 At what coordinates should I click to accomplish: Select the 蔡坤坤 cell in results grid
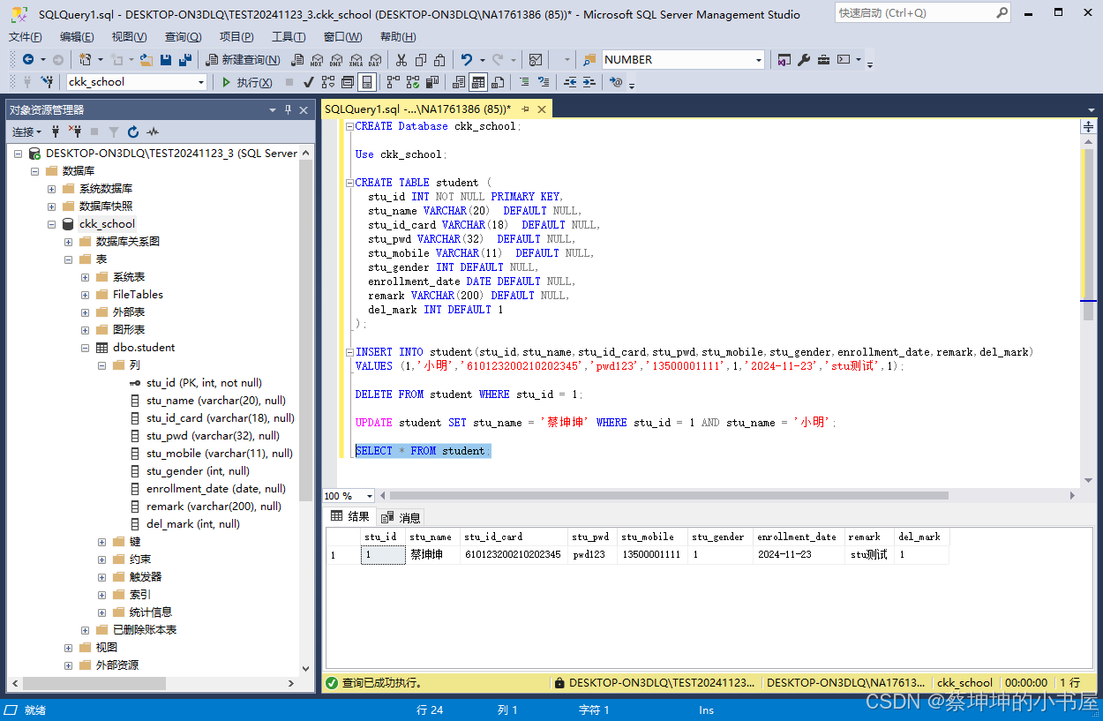[432, 555]
